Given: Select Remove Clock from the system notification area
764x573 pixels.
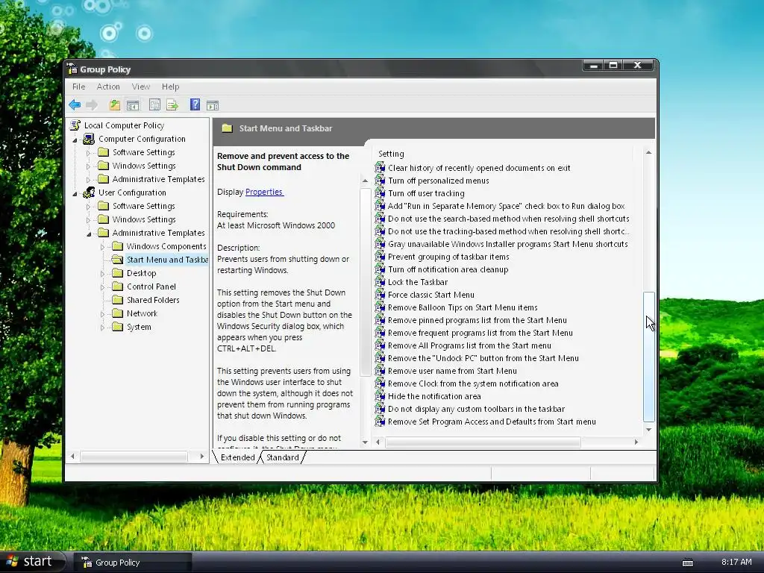Looking at the screenshot, I should tap(472, 383).
